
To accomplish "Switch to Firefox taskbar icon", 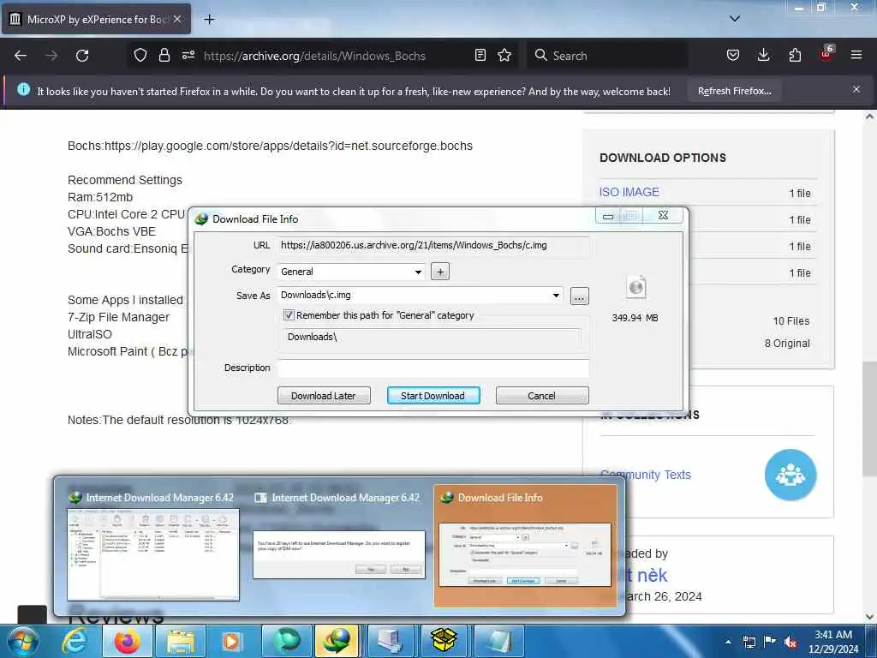I will (x=127, y=641).
